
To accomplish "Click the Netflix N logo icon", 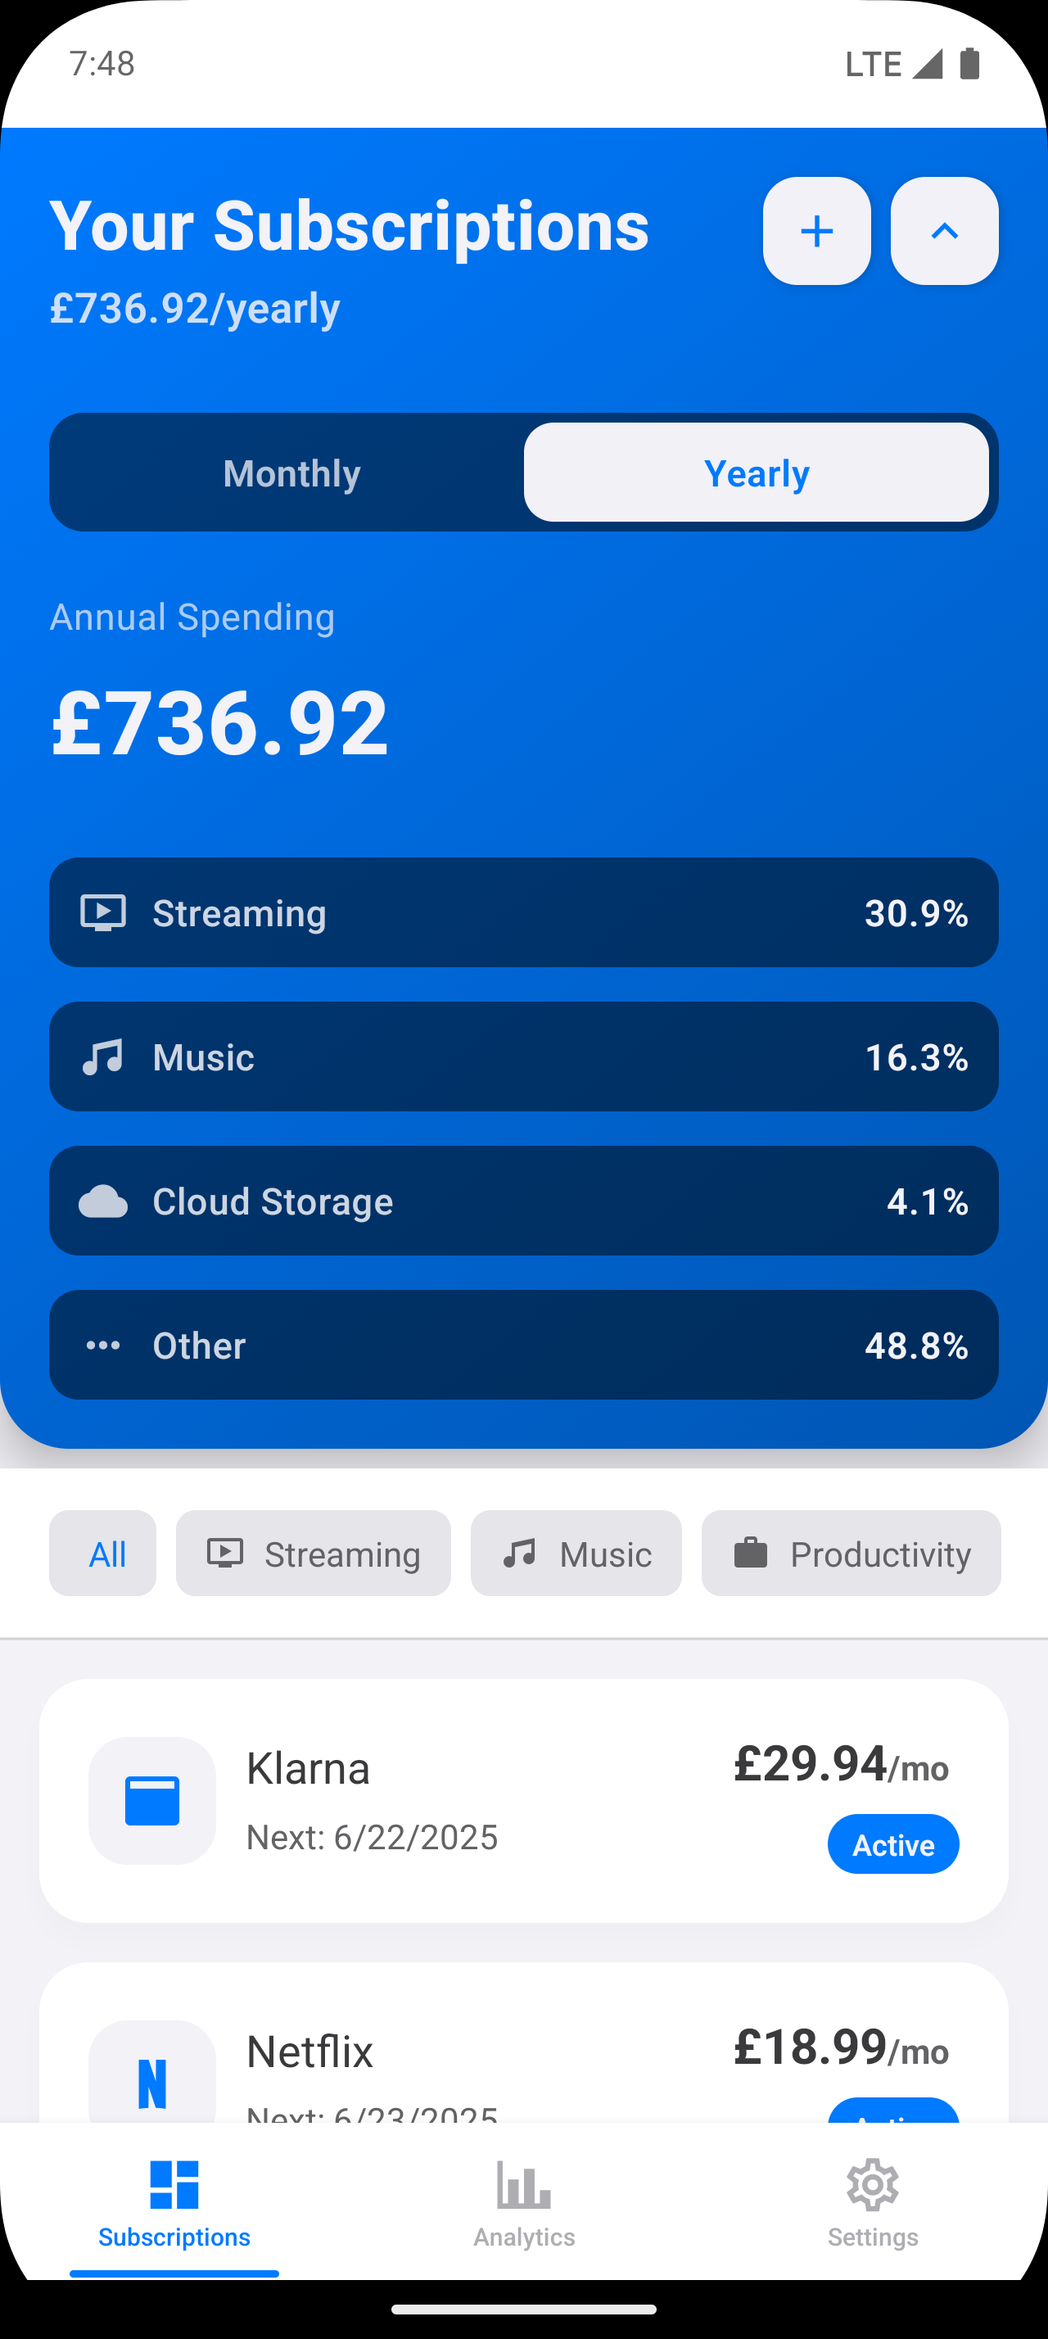I will tap(152, 2082).
